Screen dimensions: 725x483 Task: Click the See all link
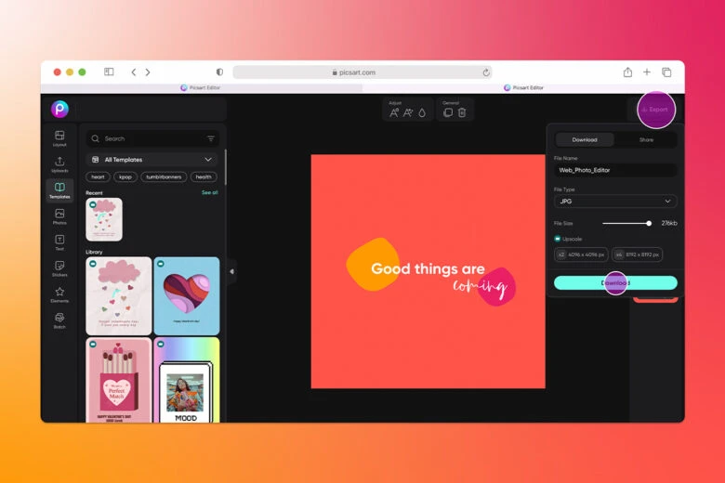point(209,192)
